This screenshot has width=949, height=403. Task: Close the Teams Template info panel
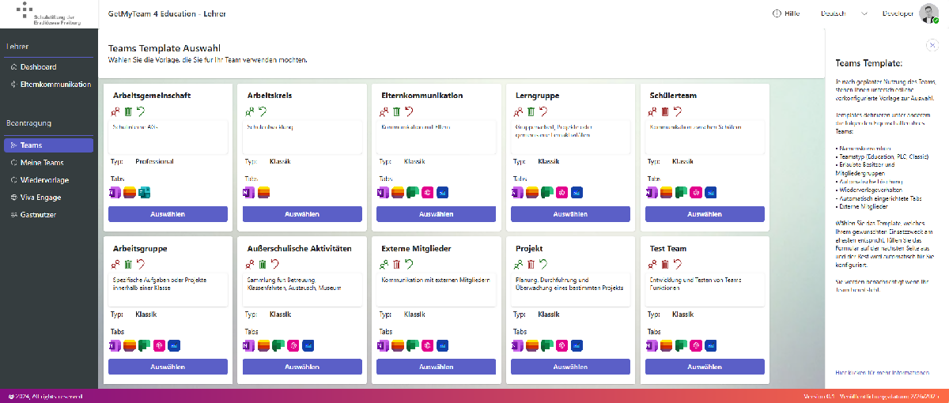click(932, 45)
